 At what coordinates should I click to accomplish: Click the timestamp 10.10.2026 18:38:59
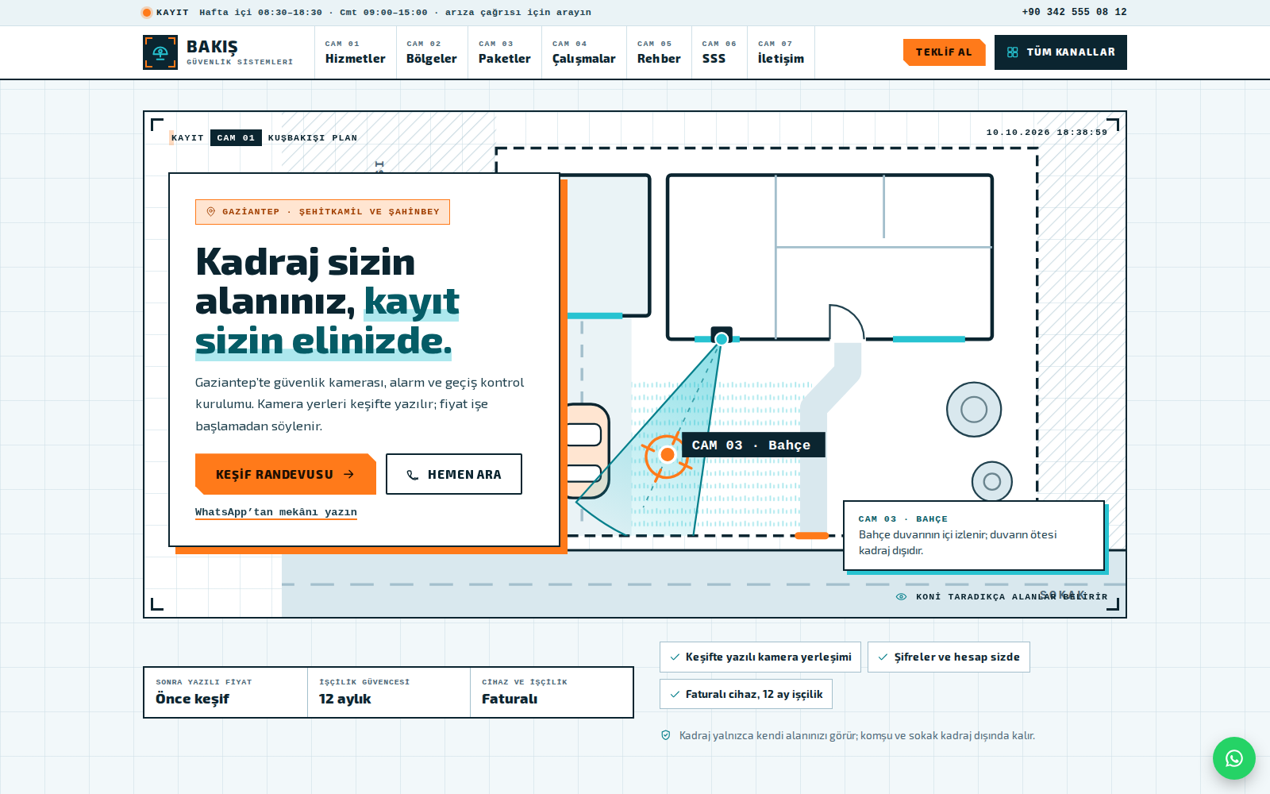click(1046, 133)
